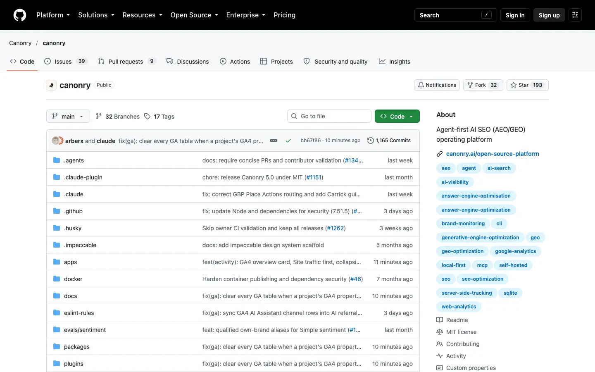Click the Sign in button
The image size is (595, 372).
pyautogui.click(x=515, y=15)
